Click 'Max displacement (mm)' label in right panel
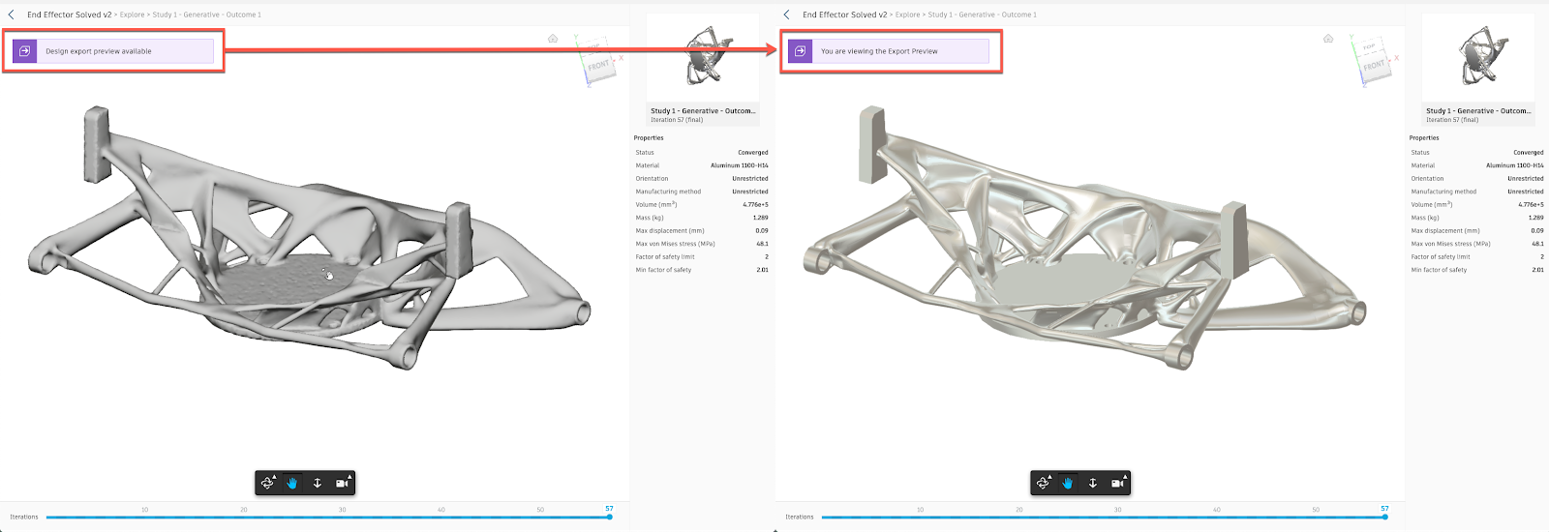1549x532 pixels. (1445, 231)
